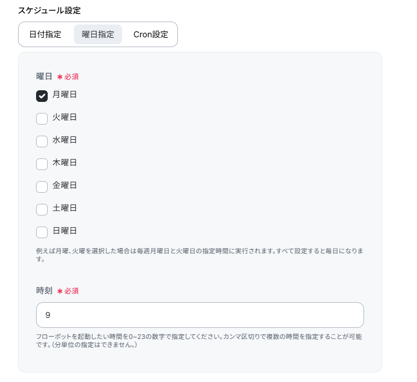Click the スケジュール設定 heading
The width and height of the screenshot is (417, 382).
tap(49, 10)
